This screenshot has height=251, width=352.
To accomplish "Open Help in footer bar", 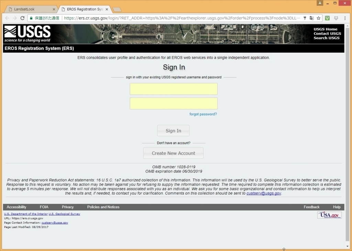I will click(337, 207).
